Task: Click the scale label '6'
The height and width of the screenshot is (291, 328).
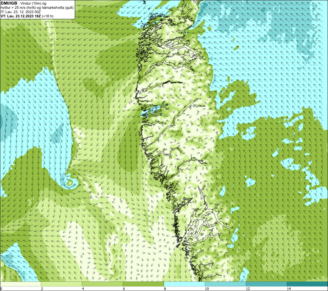Action: click(x=124, y=289)
